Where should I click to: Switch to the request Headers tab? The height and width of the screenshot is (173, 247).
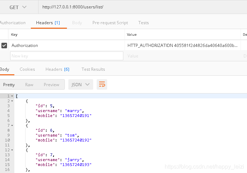[x=48, y=23]
